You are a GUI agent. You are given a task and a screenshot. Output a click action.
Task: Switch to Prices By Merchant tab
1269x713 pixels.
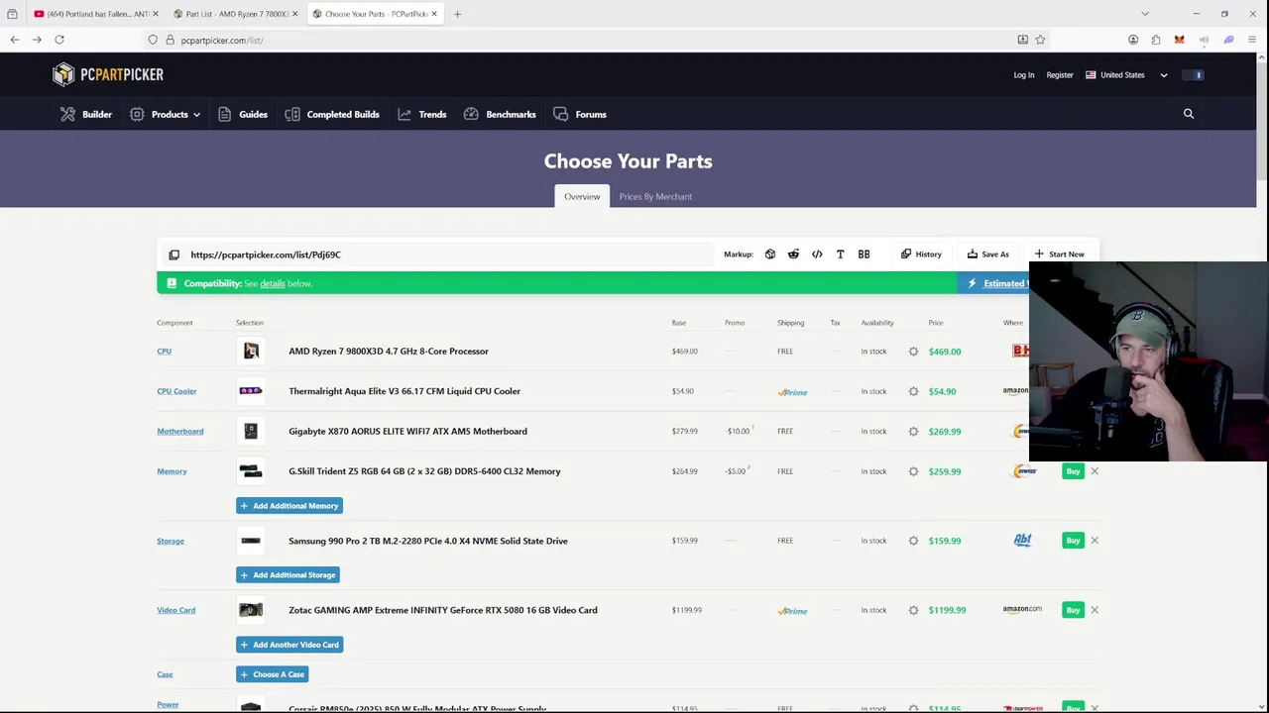[655, 196]
